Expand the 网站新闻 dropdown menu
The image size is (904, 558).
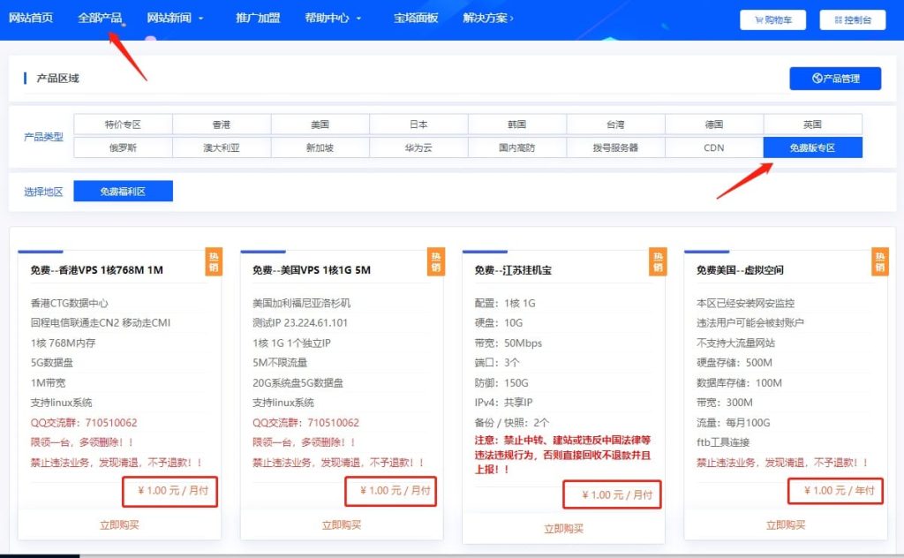[x=200, y=19]
